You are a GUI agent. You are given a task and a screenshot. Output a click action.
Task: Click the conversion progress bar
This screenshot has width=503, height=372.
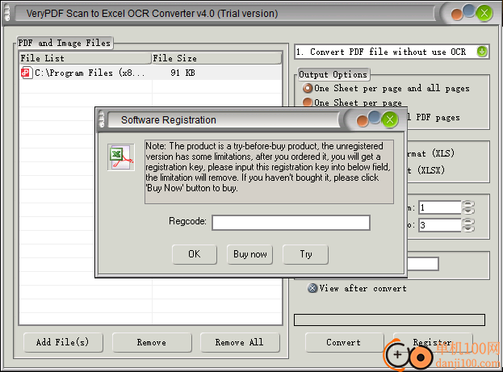click(x=389, y=320)
